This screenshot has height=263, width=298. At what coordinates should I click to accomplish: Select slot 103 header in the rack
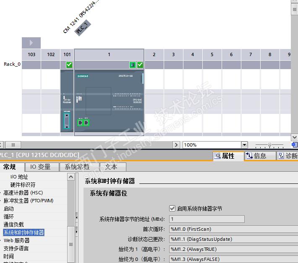31,54
